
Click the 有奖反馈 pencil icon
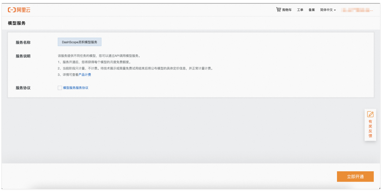370,114
